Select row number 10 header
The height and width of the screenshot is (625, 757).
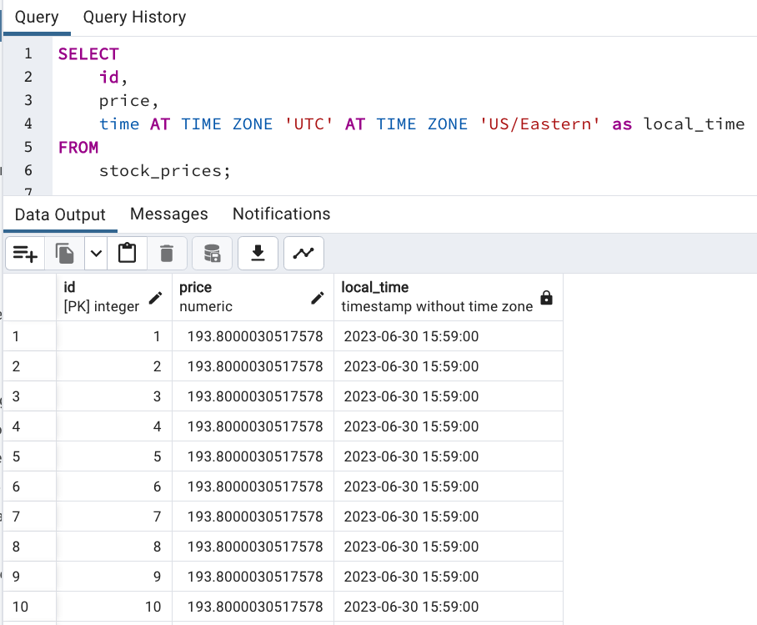tap(29, 607)
